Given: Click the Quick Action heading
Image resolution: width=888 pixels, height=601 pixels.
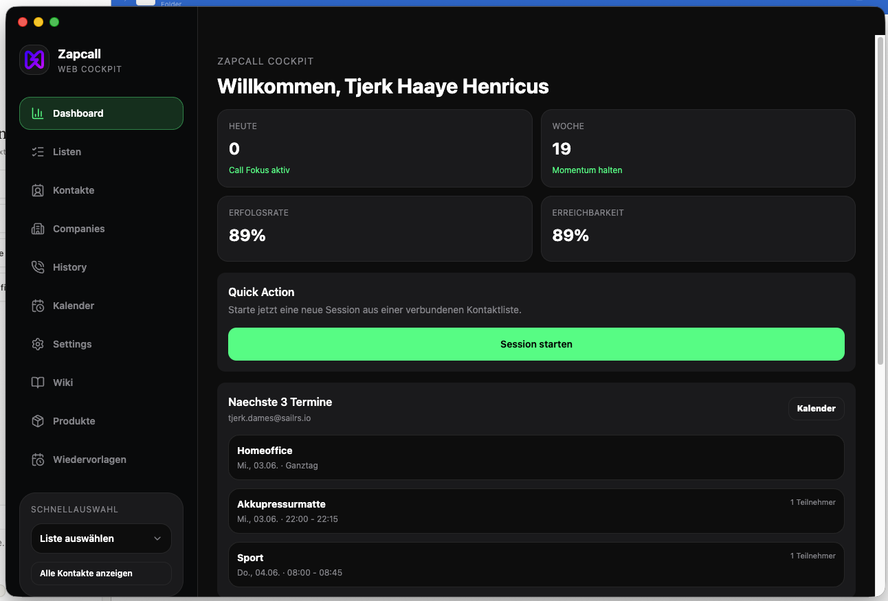Looking at the screenshot, I should pyautogui.click(x=261, y=292).
